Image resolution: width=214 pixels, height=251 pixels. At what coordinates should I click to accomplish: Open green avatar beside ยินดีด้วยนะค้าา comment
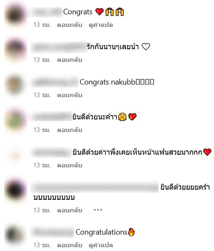coord(16,120)
